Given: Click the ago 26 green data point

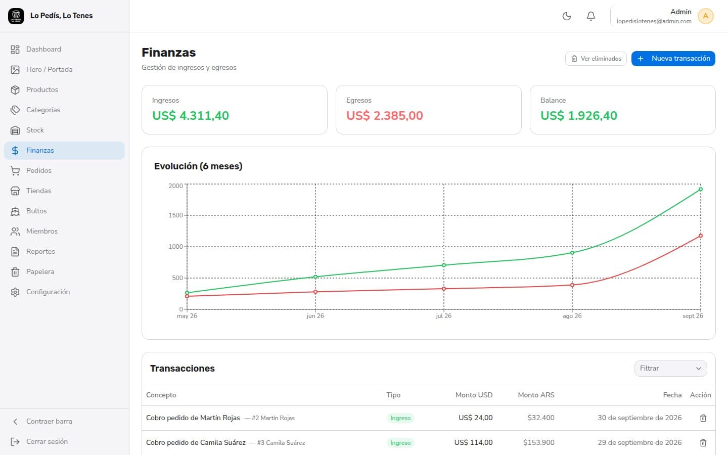Looking at the screenshot, I should pyautogui.click(x=572, y=253).
